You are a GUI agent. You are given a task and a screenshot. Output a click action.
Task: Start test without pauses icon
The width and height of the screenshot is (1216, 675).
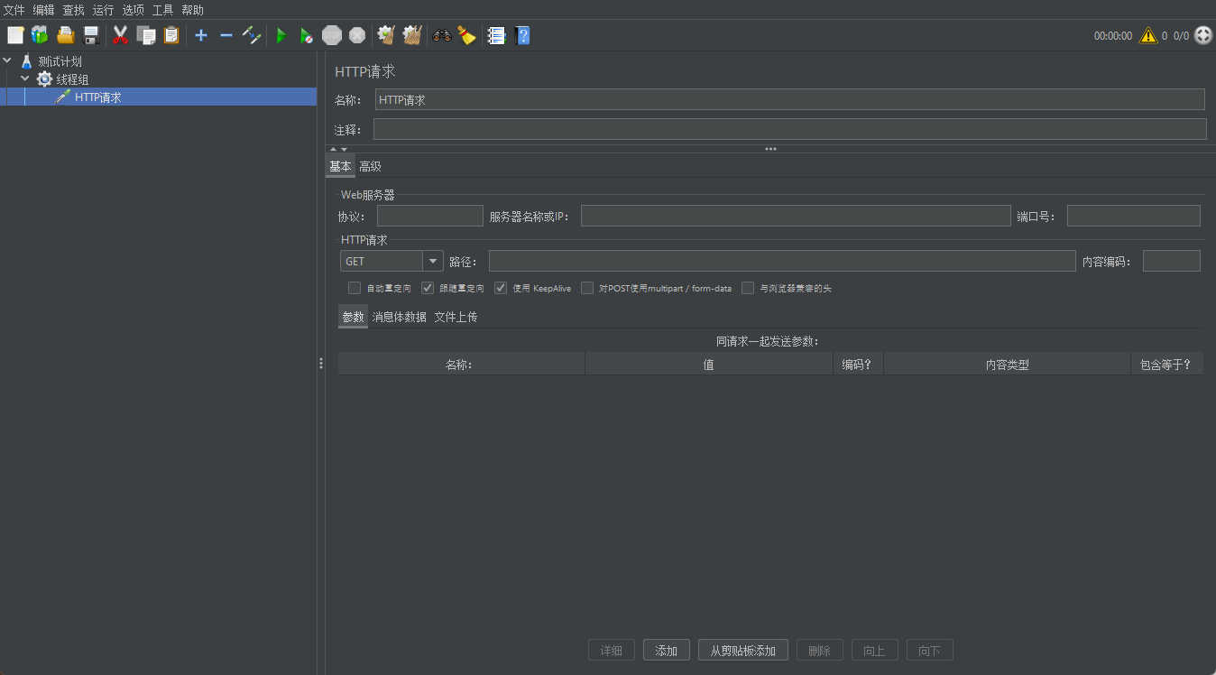tap(307, 35)
